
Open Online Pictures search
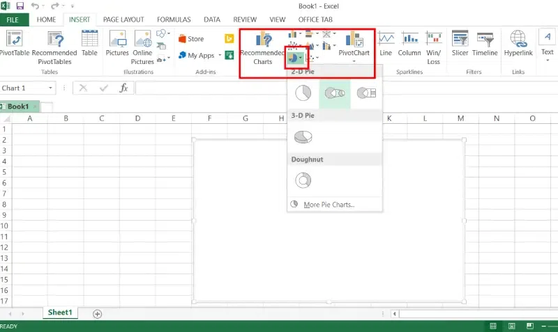pos(142,47)
